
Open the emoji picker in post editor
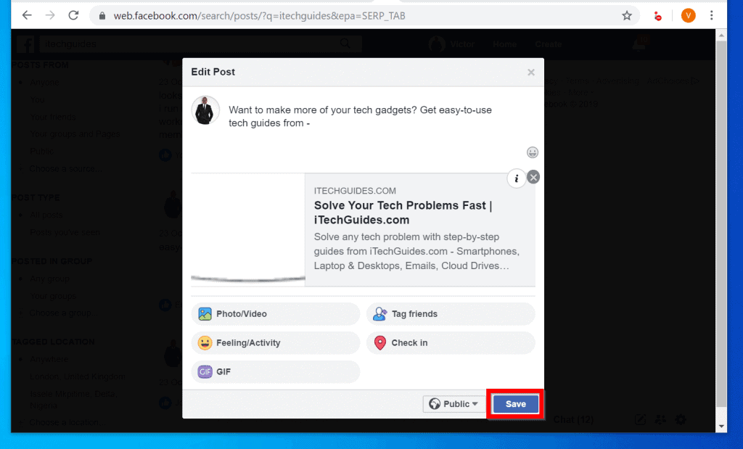(532, 152)
